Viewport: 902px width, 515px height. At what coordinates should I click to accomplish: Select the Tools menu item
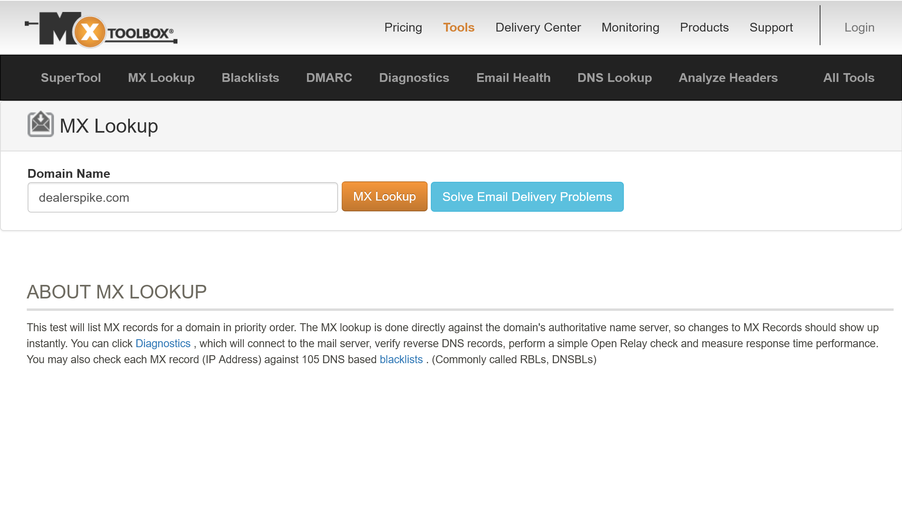coord(458,27)
